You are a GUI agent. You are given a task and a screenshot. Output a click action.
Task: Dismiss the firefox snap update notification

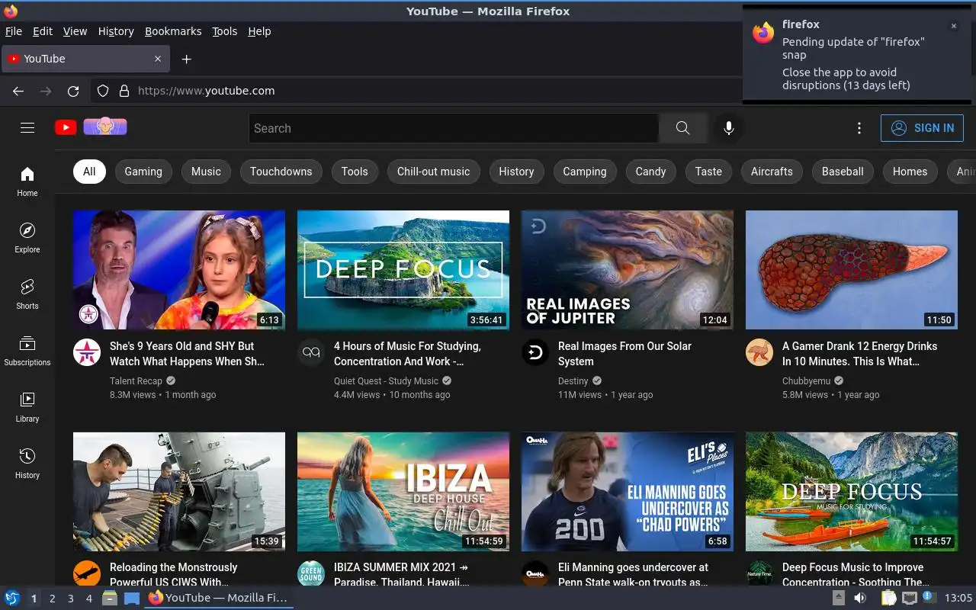point(953,26)
